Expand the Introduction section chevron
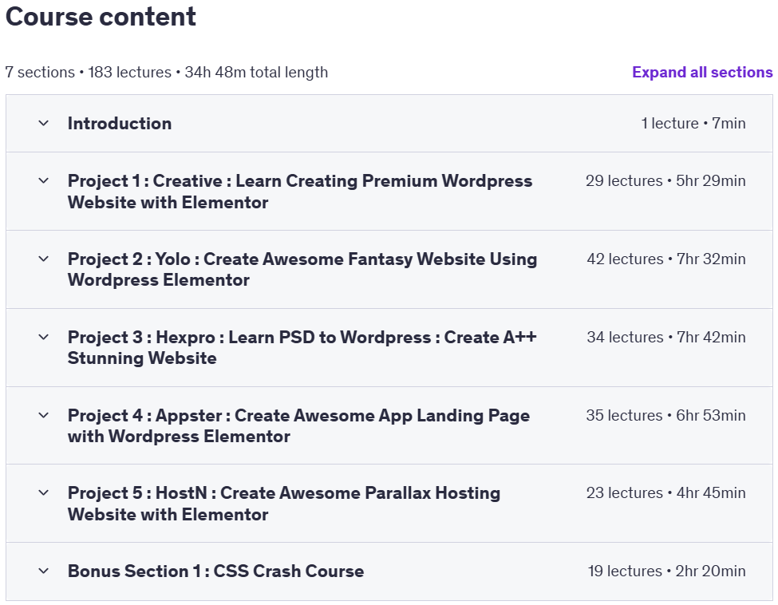The height and width of the screenshot is (605, 778). [44, 123]
